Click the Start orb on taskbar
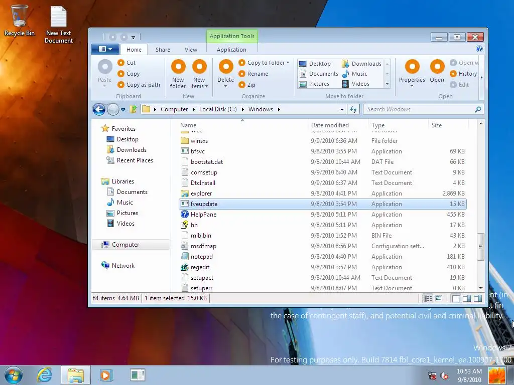Screen dimensions: 514x385 (13, 375)
